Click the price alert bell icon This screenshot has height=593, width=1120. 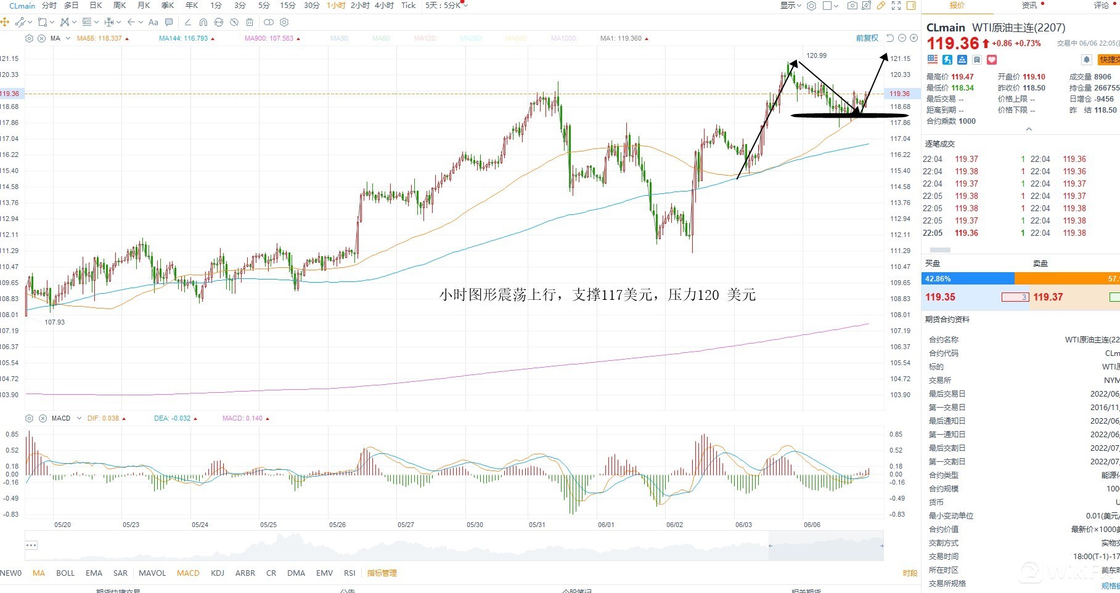(x=1087, y=60)
